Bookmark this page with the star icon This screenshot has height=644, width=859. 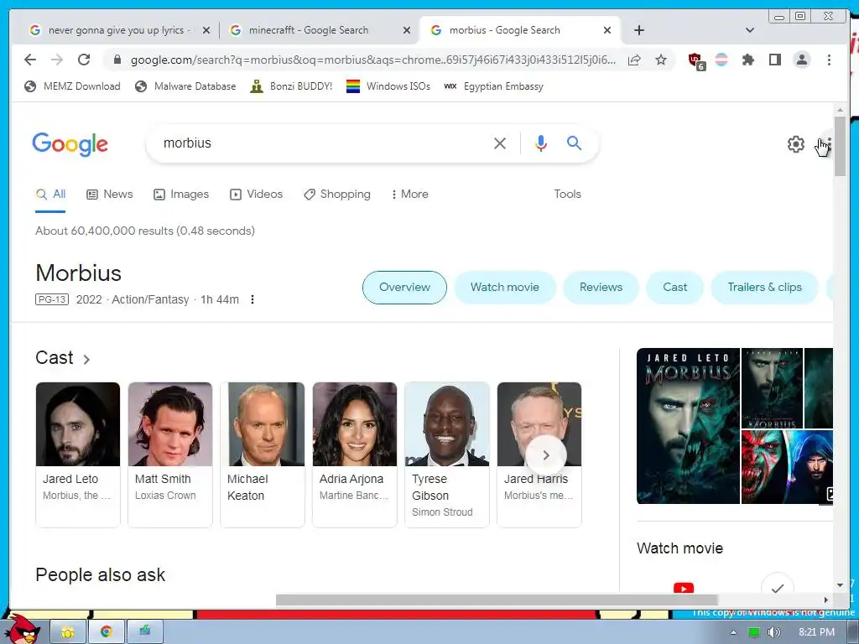point(661,60)
